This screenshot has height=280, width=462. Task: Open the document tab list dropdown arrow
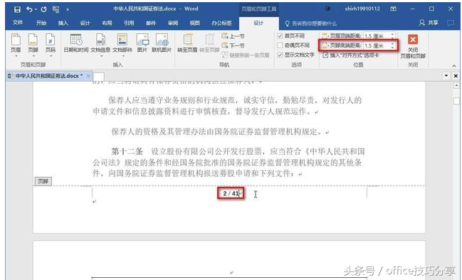[x=446, y=76]
